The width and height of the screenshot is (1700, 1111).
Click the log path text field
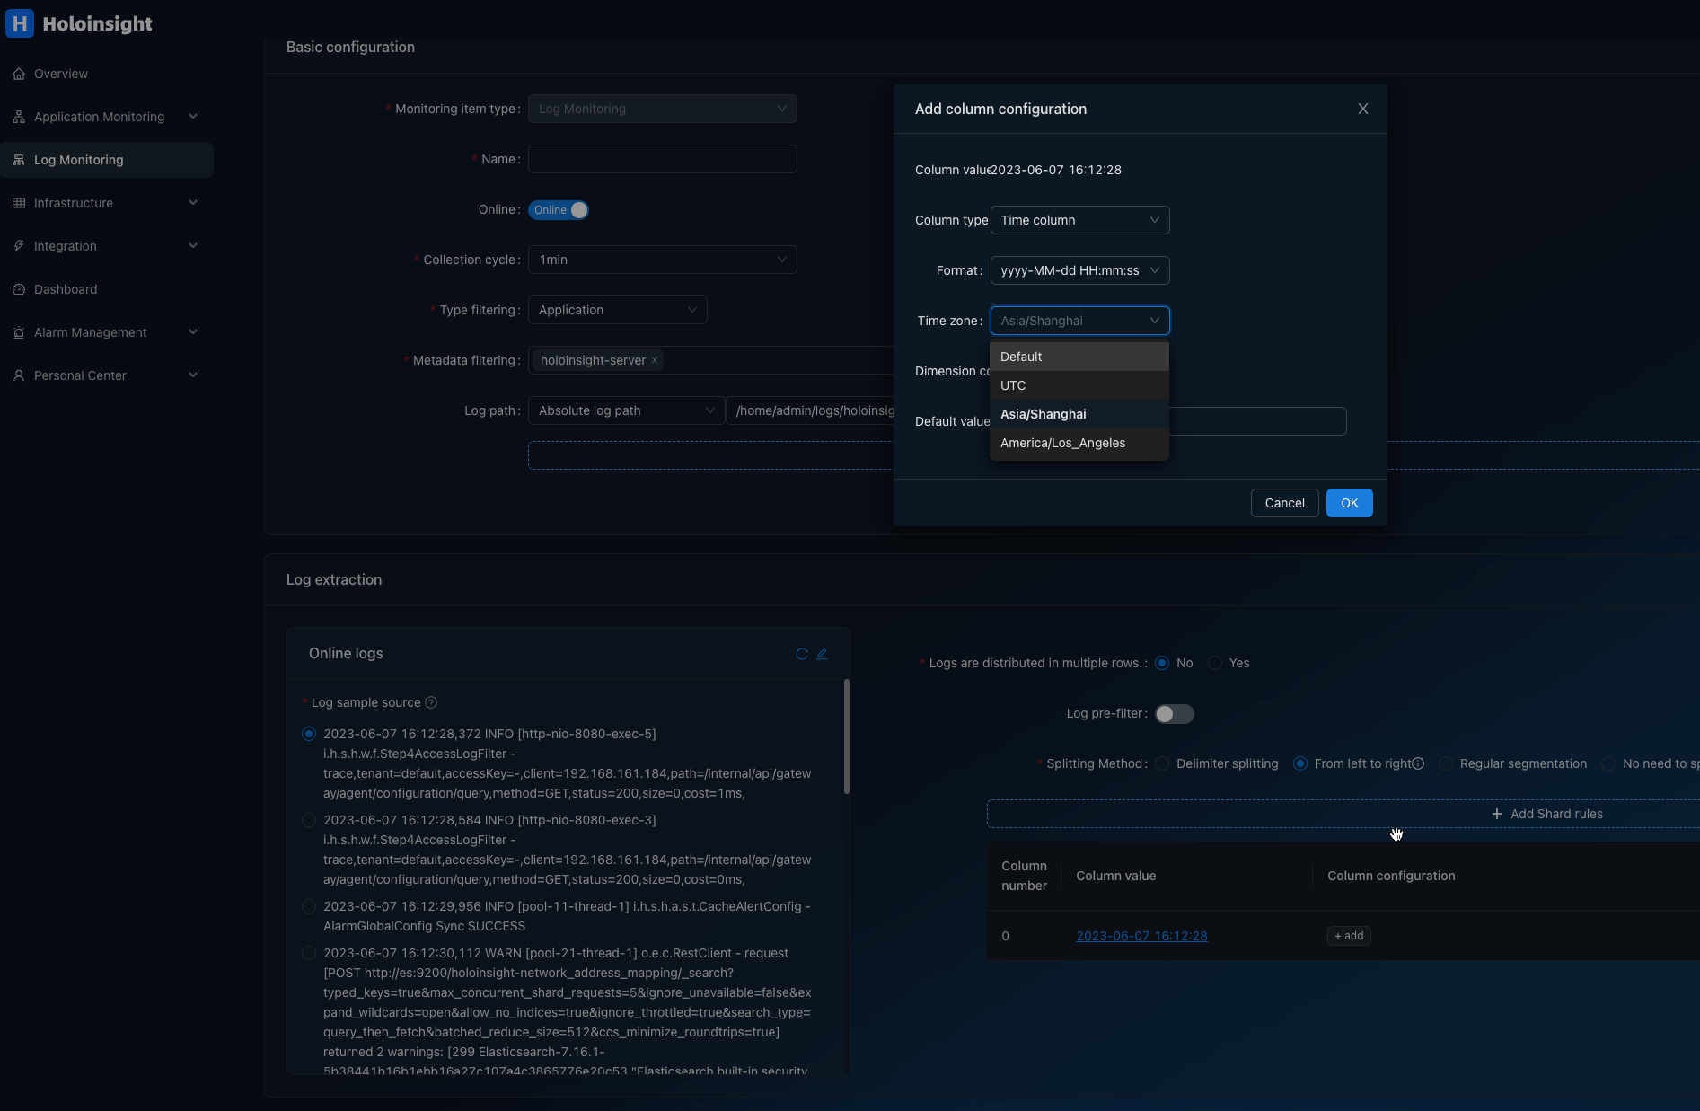[810, 410]
